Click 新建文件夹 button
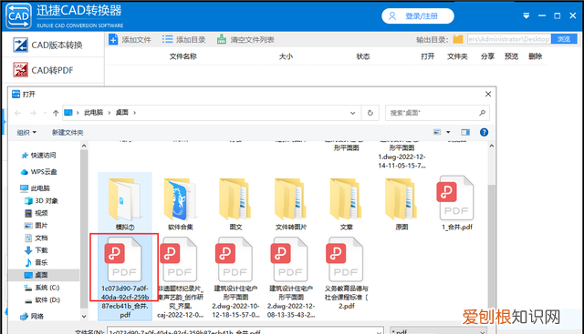The width and height of the screenshot is (584, 334). tap(68, 133)
